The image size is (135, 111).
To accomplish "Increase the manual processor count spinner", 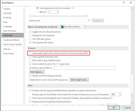I will click(x=57, y=11).
